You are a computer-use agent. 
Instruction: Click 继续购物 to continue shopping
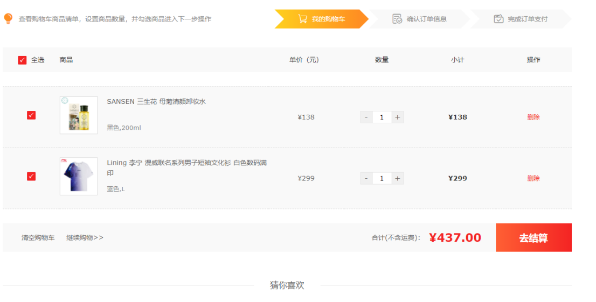click(85, 237)
